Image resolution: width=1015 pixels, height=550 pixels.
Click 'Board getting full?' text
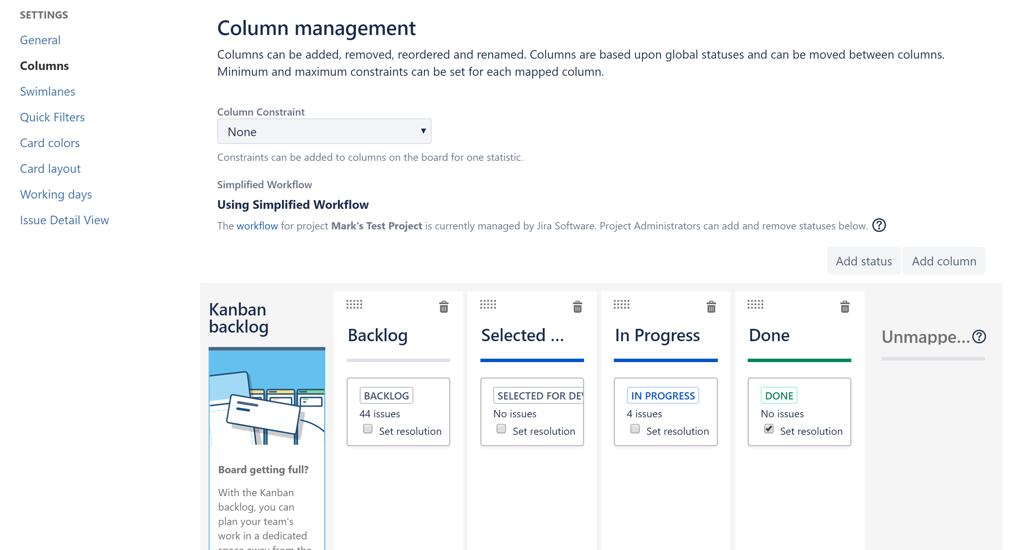263,470
